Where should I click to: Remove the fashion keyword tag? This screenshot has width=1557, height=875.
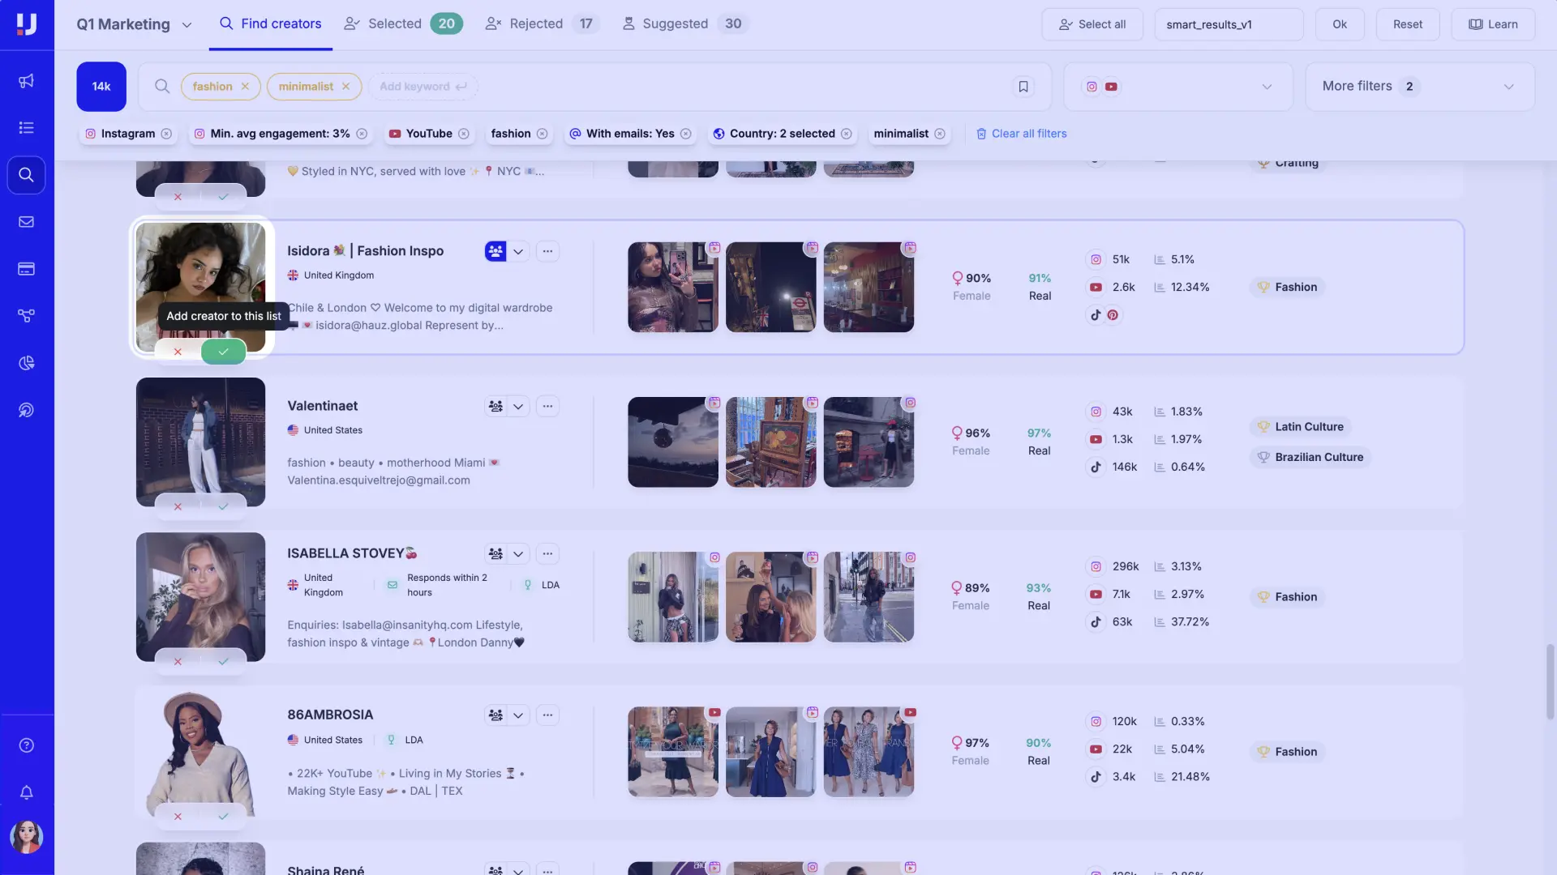tap(245, 86)
